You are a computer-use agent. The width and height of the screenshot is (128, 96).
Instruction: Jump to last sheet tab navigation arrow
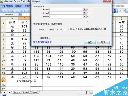click(10, 92)
